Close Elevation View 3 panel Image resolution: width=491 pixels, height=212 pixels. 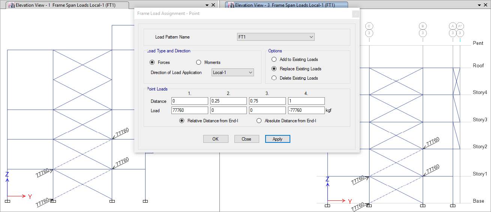(486, 5)
